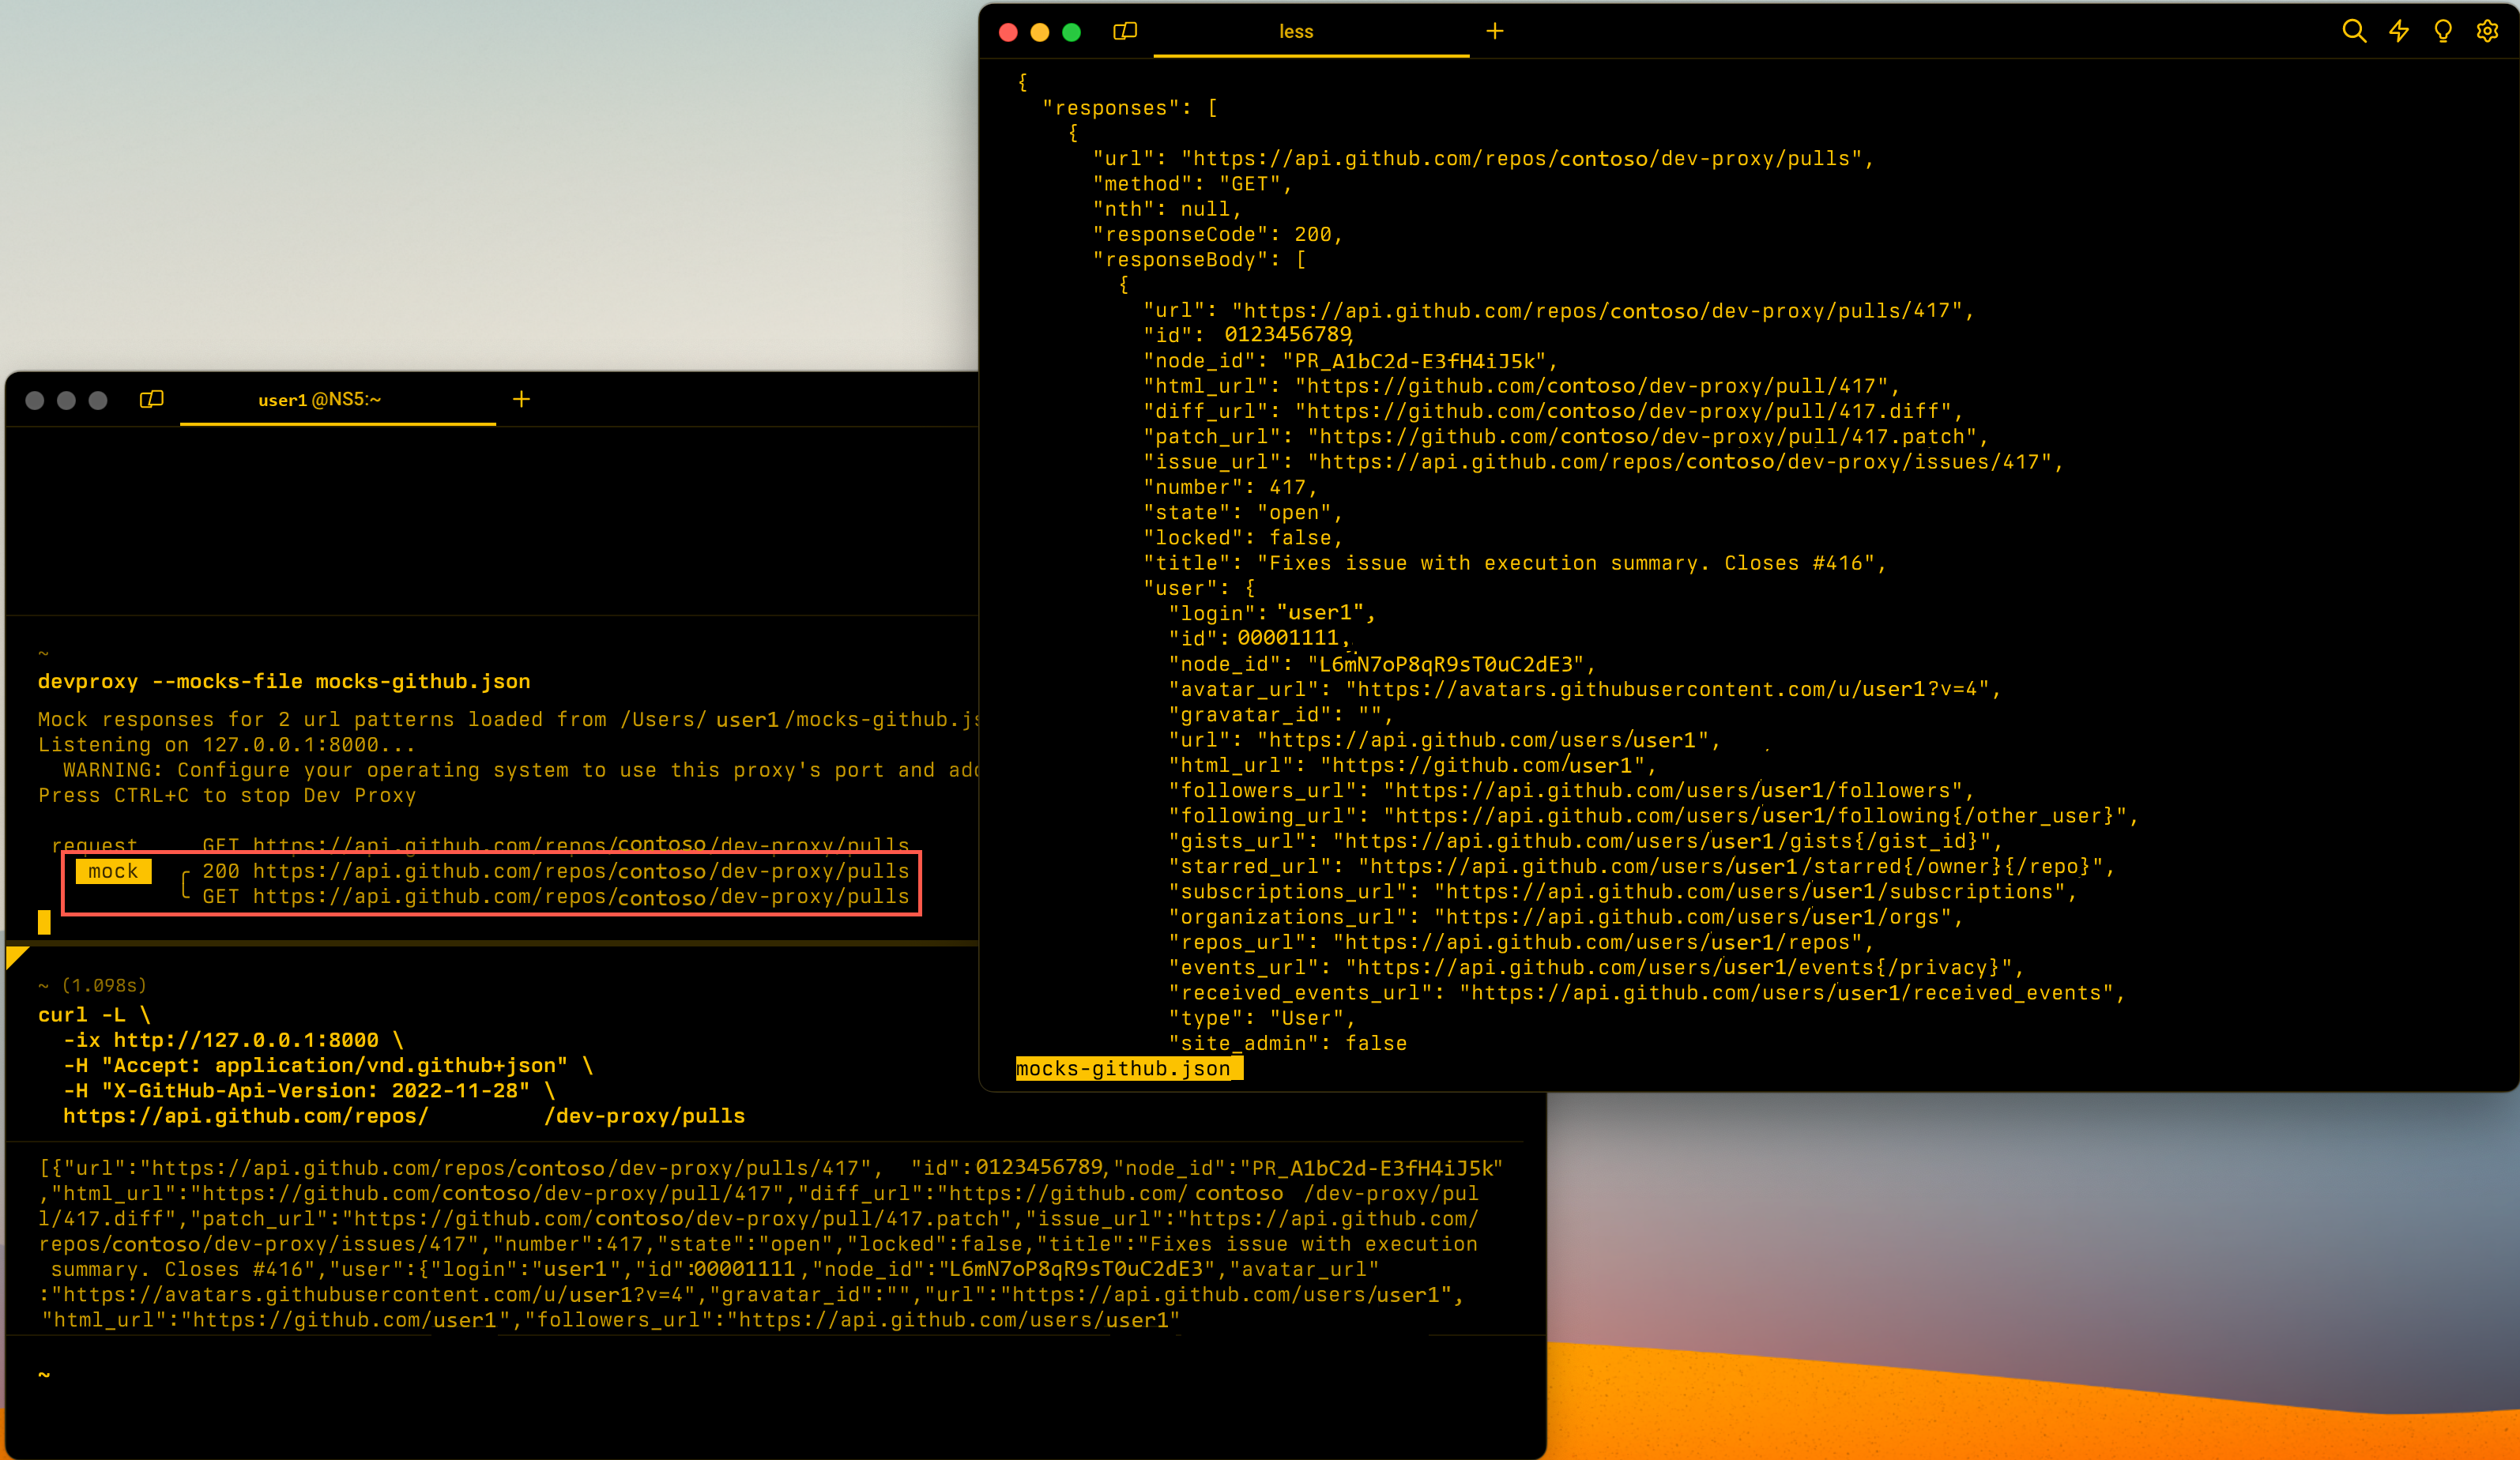Viewport: 2520px width, 1460px height.
Task: Click split-pane icon in less window
Action: click(x=1125, y=31)
